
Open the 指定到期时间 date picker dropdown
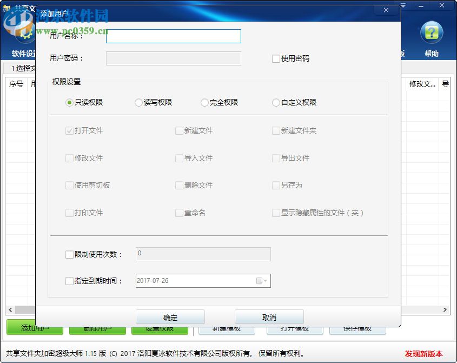263,280
